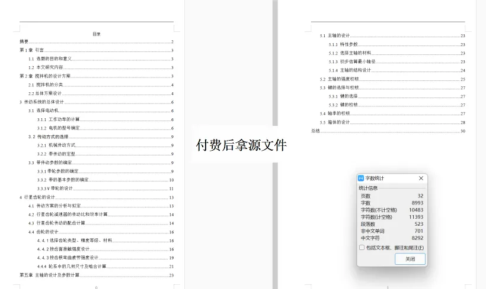The width and height of the screenshot is (486, 289).
Task: Select the 字符数(计空格) row
Action: click(392, 217)
